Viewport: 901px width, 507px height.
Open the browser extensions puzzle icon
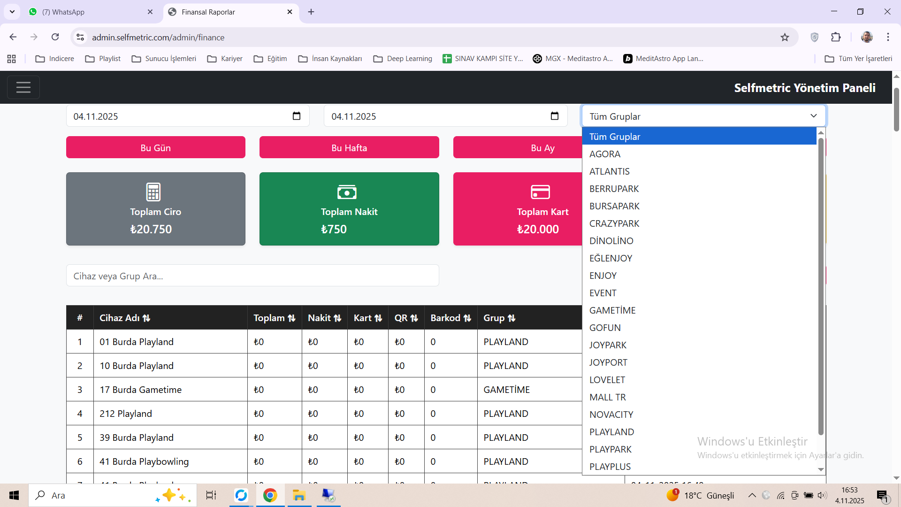tap(836, 37)
